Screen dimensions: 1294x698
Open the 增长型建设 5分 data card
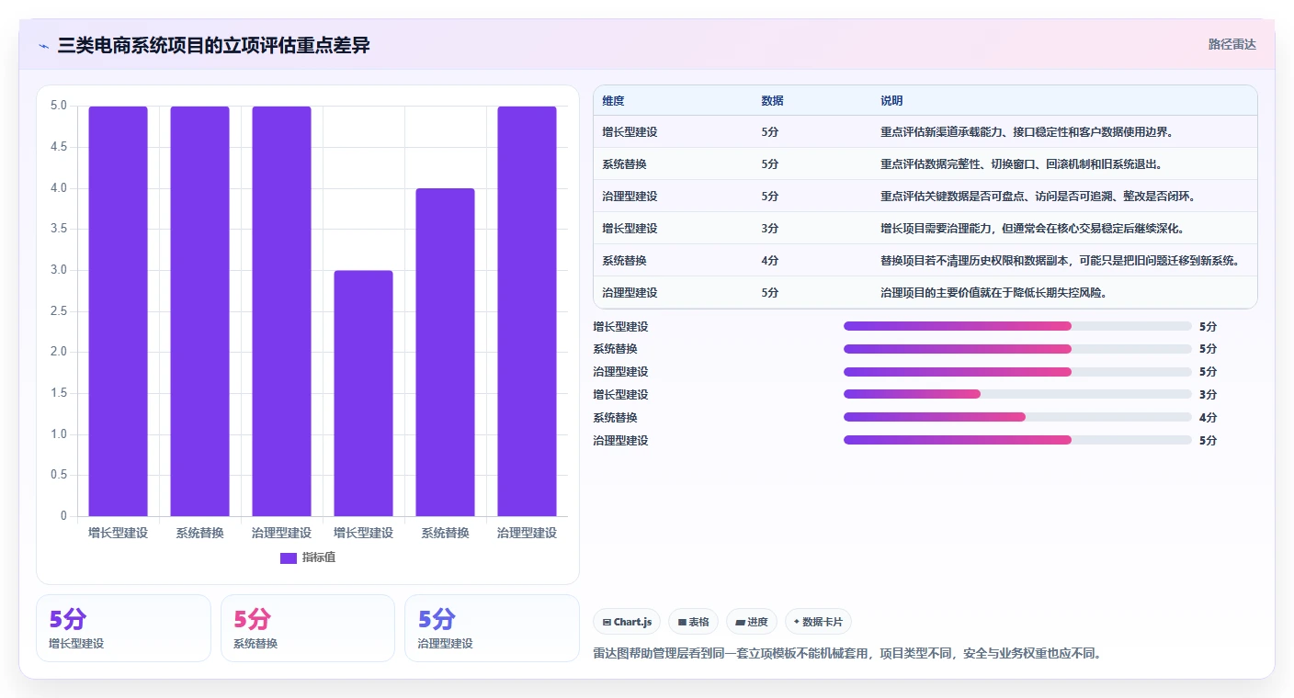pos(123,628)
